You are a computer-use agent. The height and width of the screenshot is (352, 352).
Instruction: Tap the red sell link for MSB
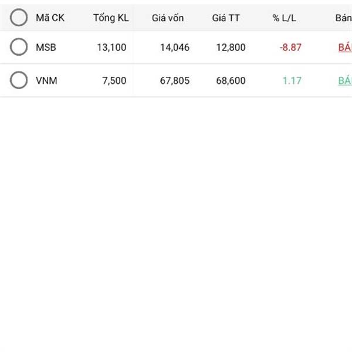344,48
